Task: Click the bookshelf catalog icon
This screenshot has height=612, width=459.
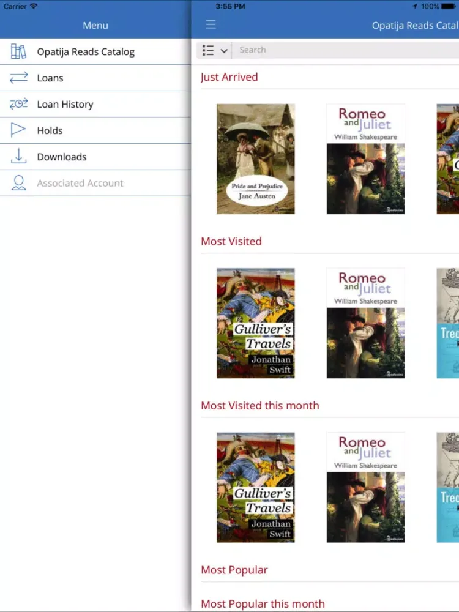Action: pos(18,51)
